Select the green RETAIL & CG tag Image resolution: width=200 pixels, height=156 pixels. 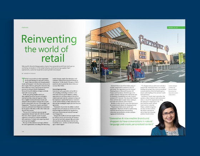[176, 28]
